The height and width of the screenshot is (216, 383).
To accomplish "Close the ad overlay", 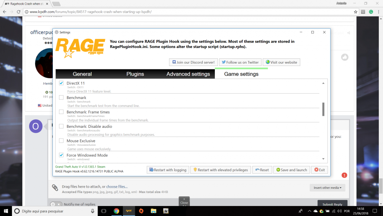I will click(184, 201).
